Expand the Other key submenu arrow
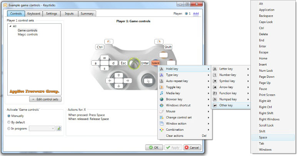The image size is (297, 156). [248, 105]
